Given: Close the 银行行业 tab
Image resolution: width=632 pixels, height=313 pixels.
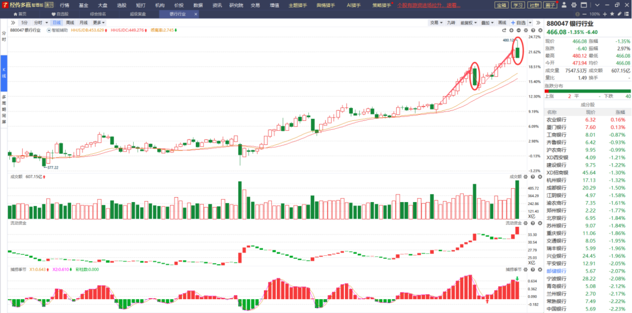Looking at the screenshot, I should point(196,14).
